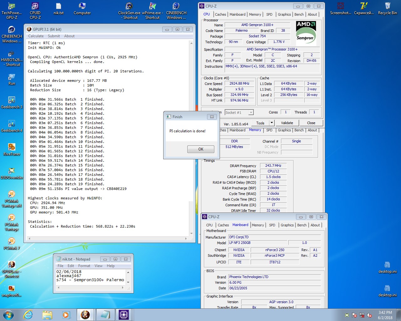Open GPUPI.exe shortcut on the desktop

click(12, 269)
